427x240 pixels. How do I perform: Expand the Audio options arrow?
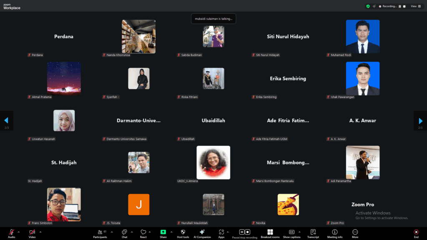coord(19,232)
